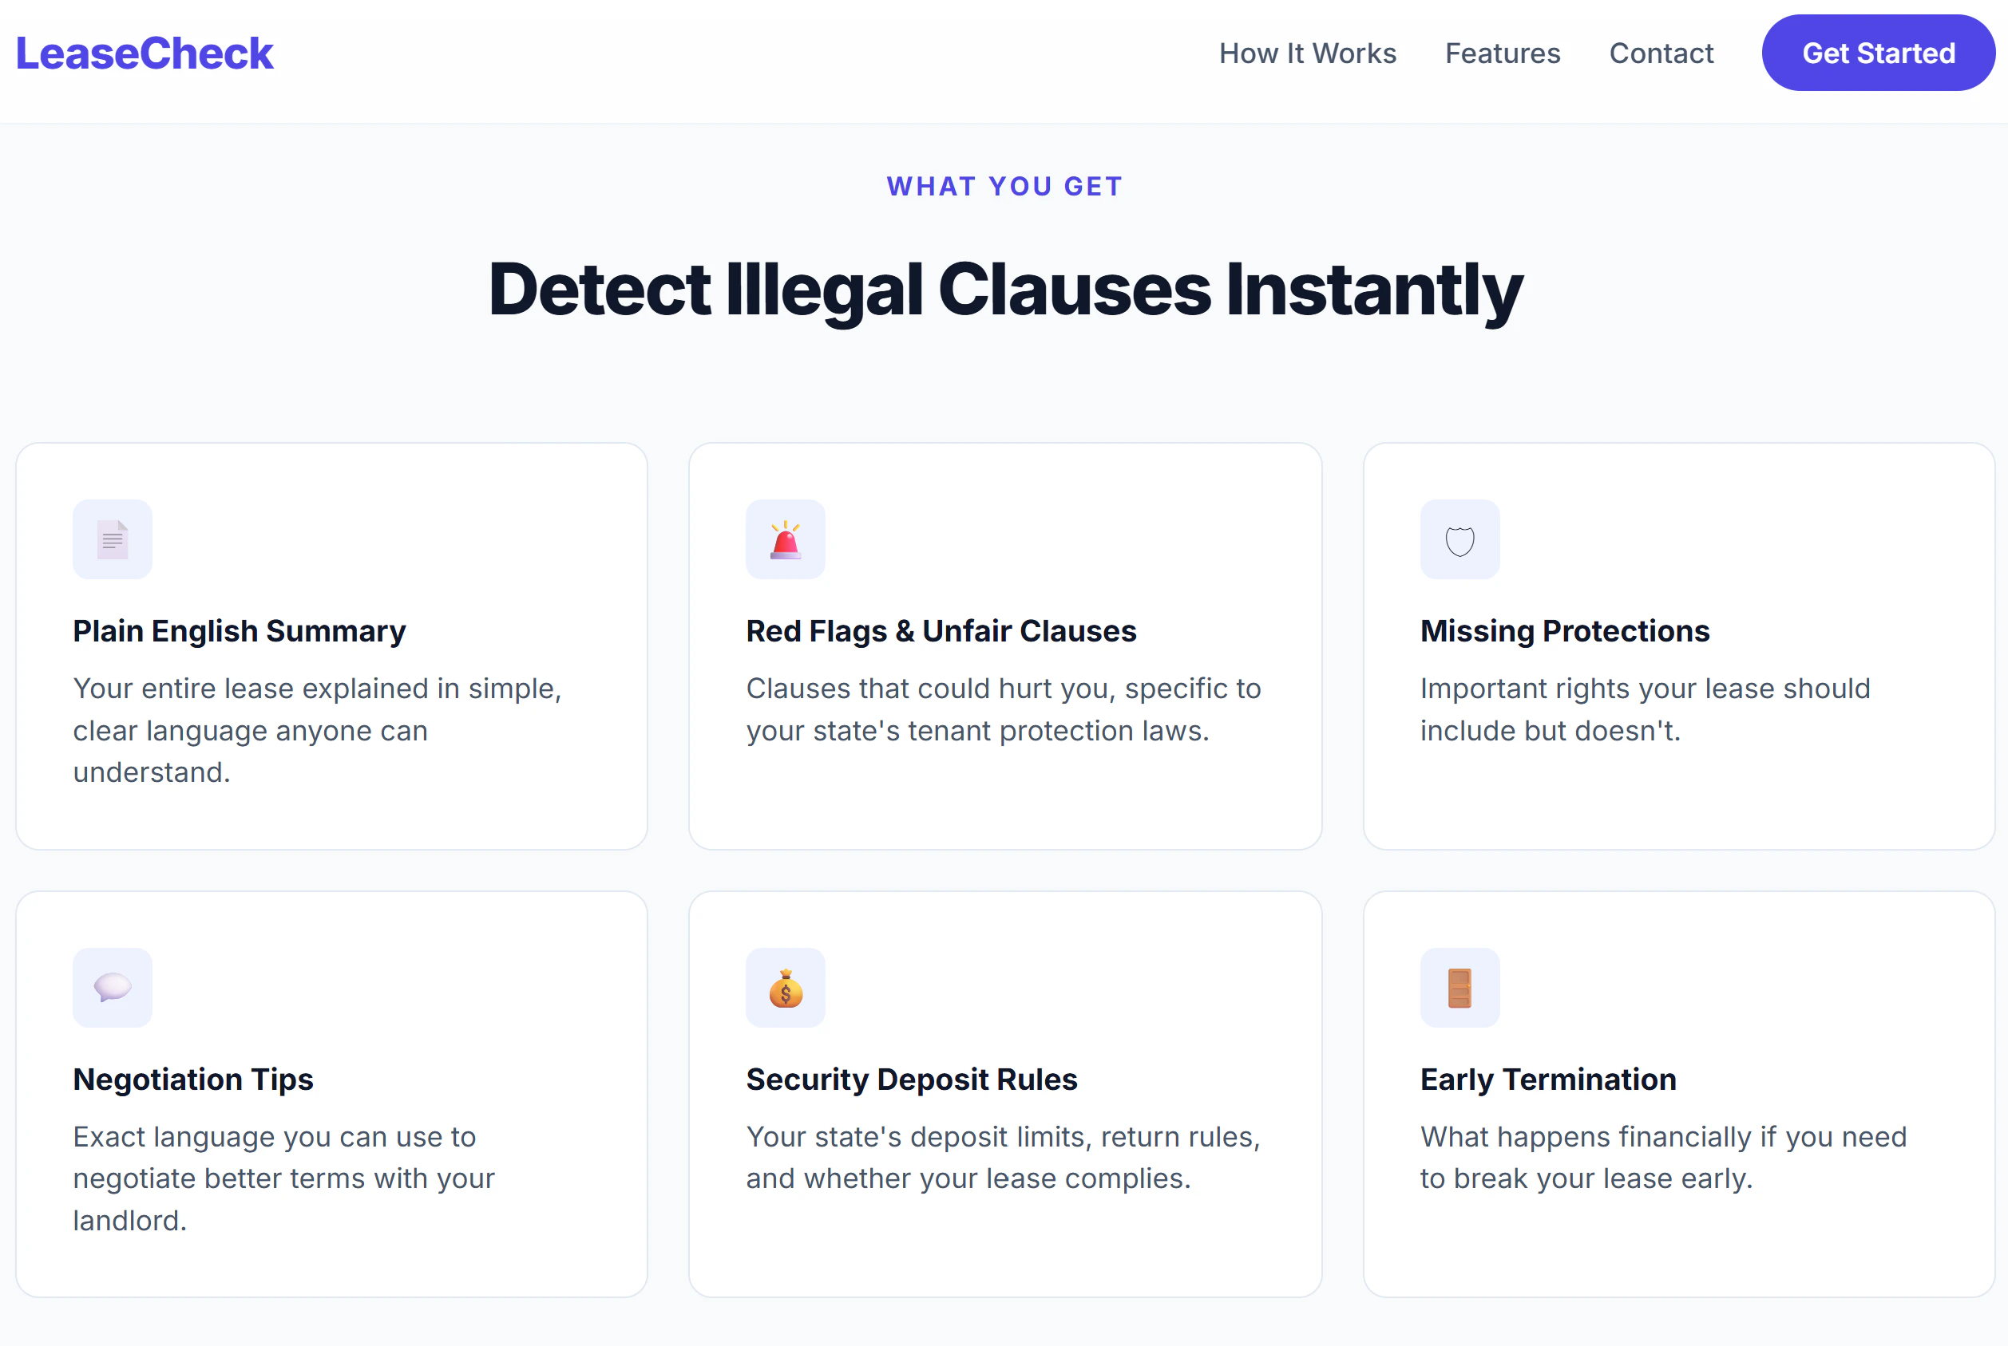The height and width of the screenshot is (1346, 2008).
Task: Click the Early Termination heading
Action: tap(1547, 1079)
